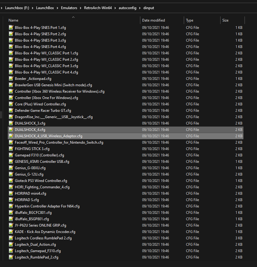Select the Defender Game Racer Turbo GT.cfg icon

(x=11, y=110)
